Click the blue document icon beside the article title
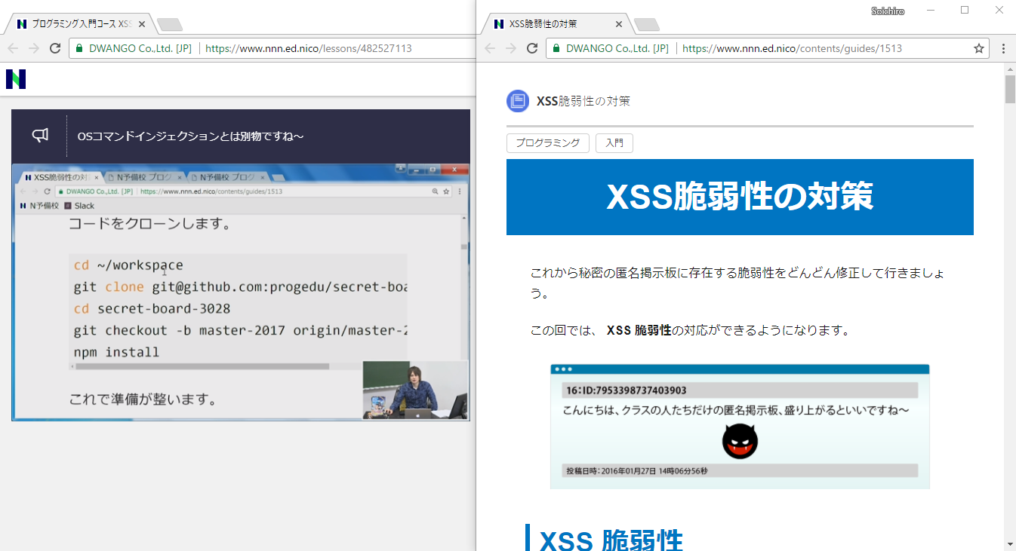The height and width of the screenshot is (551, 1016). [x=517, y=100]
